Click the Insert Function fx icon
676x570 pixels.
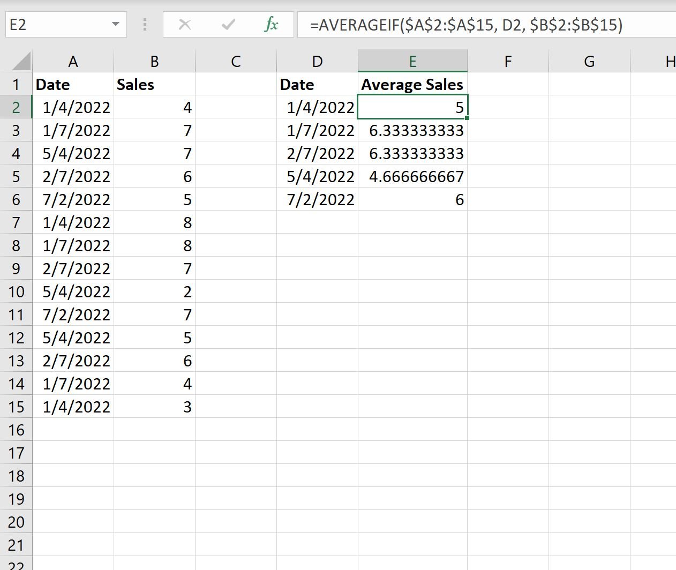(272, 25)
